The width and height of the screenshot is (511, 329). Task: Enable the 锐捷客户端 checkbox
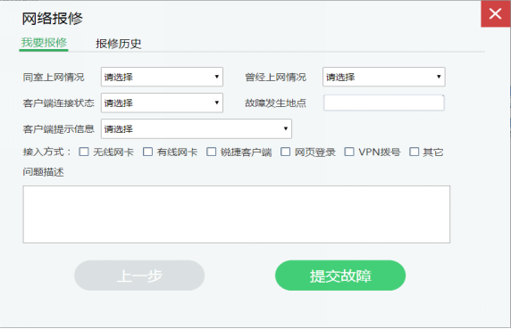(x=211, y=152)
